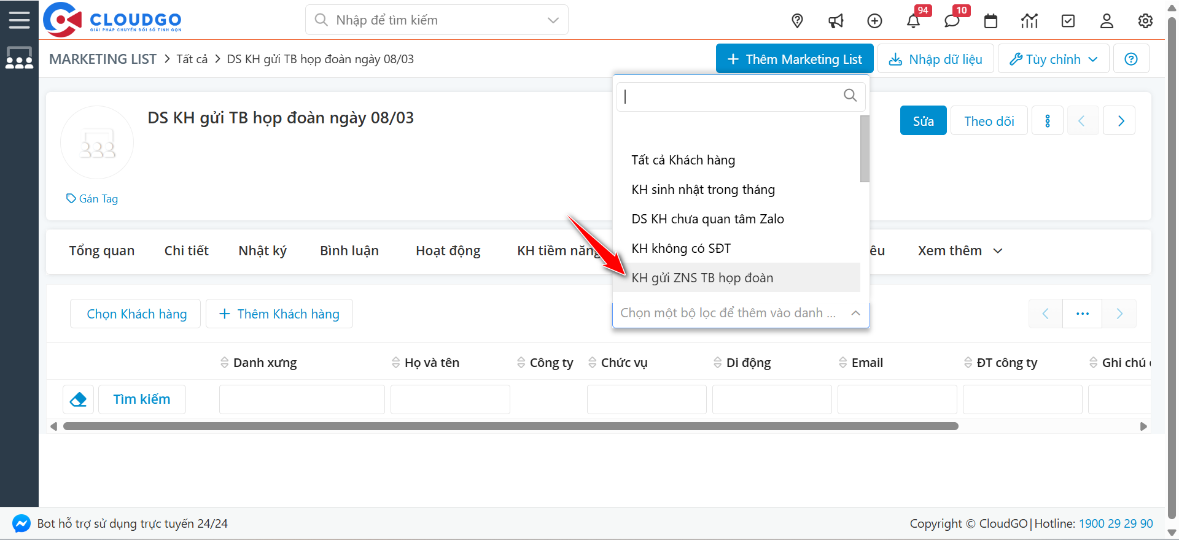The height and width of the screenshot is (540, 1179).
Task: Click hotline number 1900 29 29 90
Action: coord(1116,523)
